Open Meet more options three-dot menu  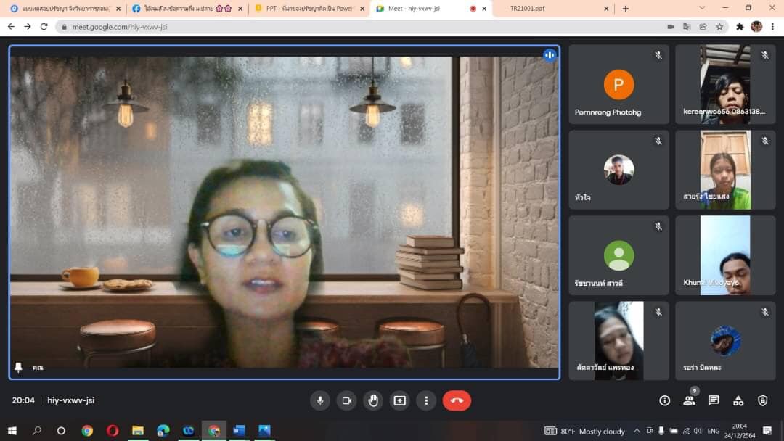(426, 400)
